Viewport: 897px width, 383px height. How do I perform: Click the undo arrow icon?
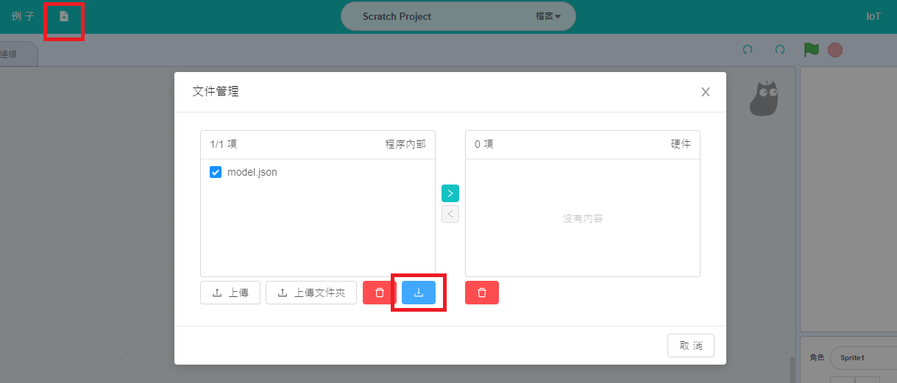click(x=748, y=50)
